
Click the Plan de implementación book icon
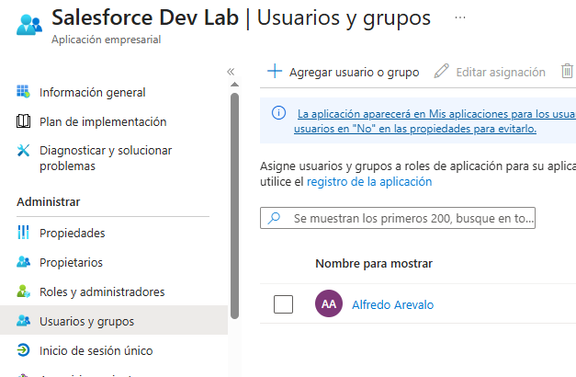(x=23, y=121)
